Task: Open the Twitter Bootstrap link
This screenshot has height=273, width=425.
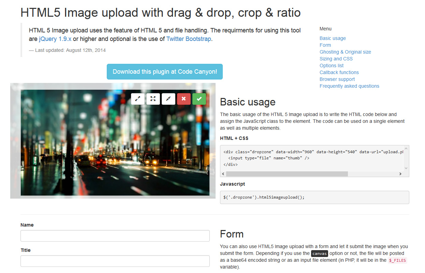Action: [189, 39]
